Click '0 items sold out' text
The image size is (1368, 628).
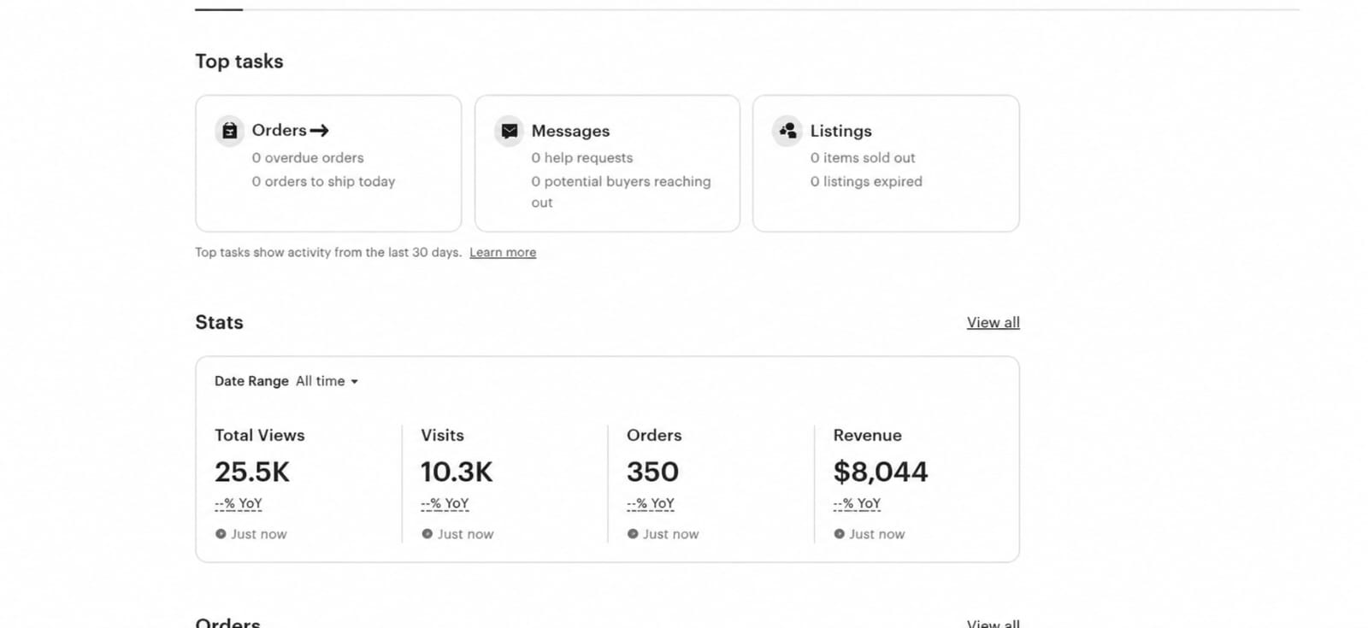(x=863, y=158)
